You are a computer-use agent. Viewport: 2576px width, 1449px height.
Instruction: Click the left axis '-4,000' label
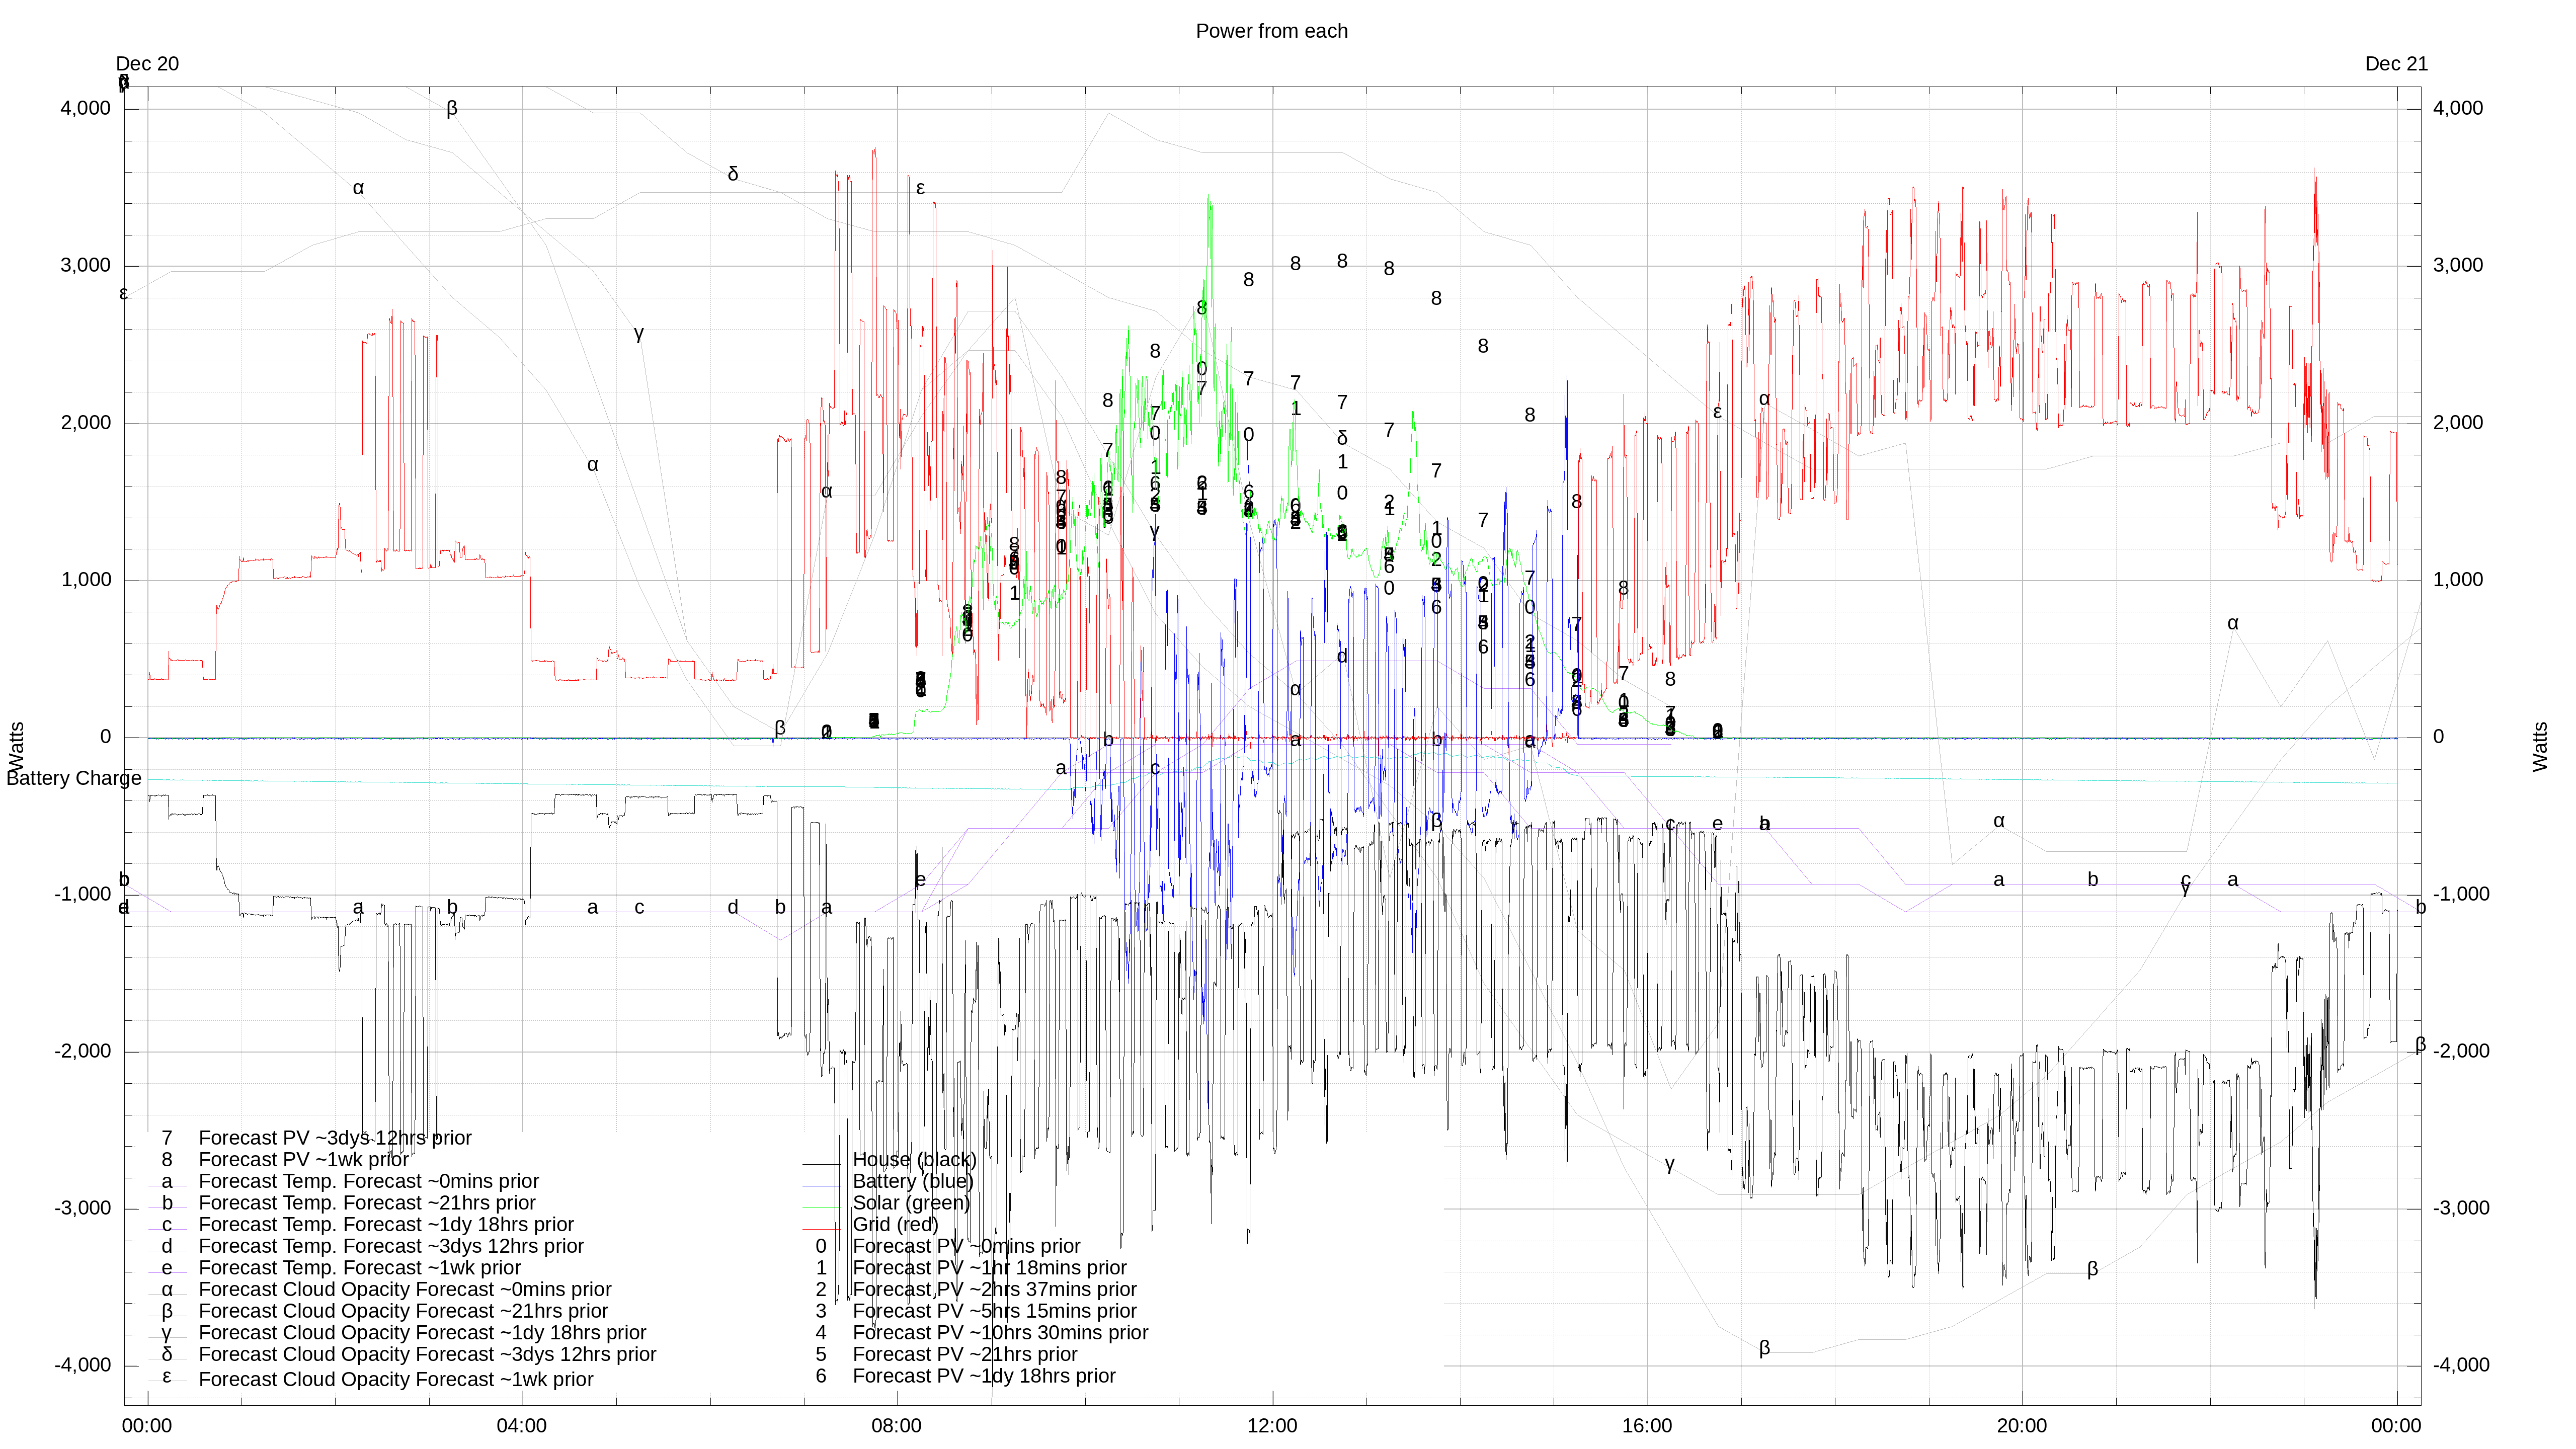point(83,1365)
